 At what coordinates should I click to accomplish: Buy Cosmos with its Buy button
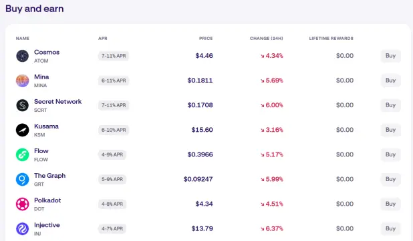[390, 56]
